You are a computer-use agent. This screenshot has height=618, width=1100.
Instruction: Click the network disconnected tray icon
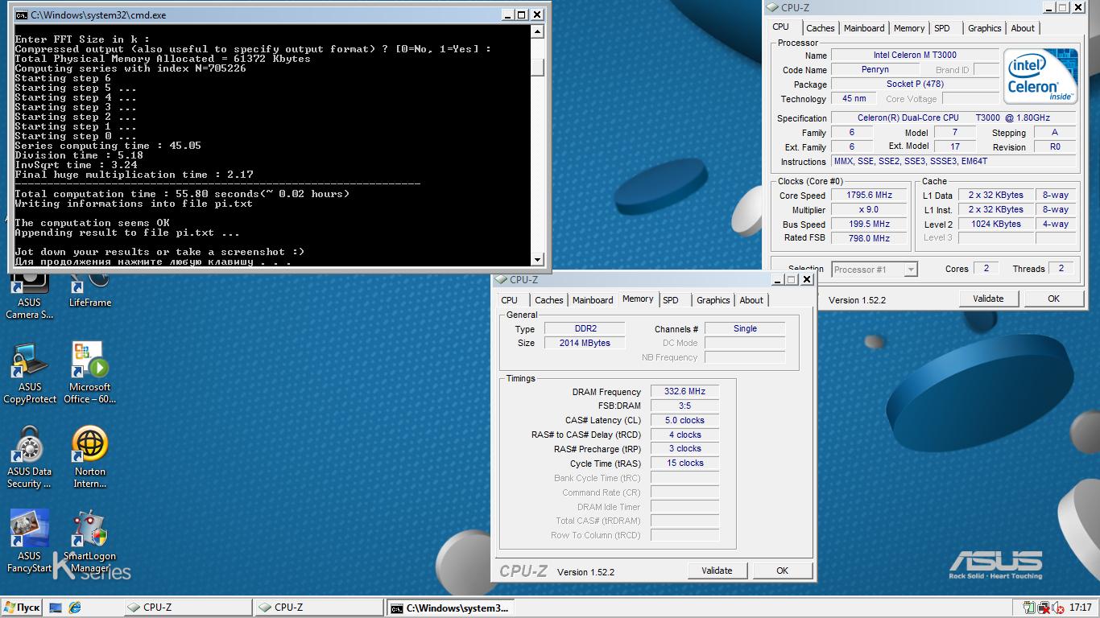pos(1044,608)
